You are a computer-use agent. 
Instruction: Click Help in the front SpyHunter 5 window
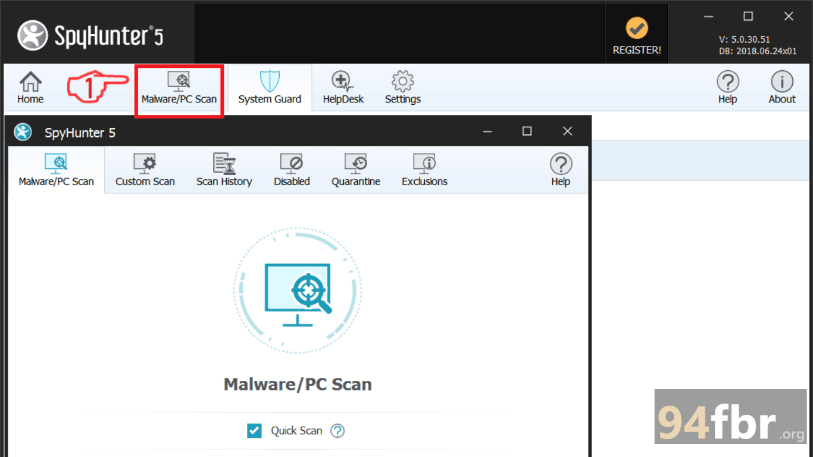561,170
